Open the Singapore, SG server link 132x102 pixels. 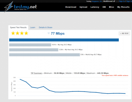[x=97, y=1]
